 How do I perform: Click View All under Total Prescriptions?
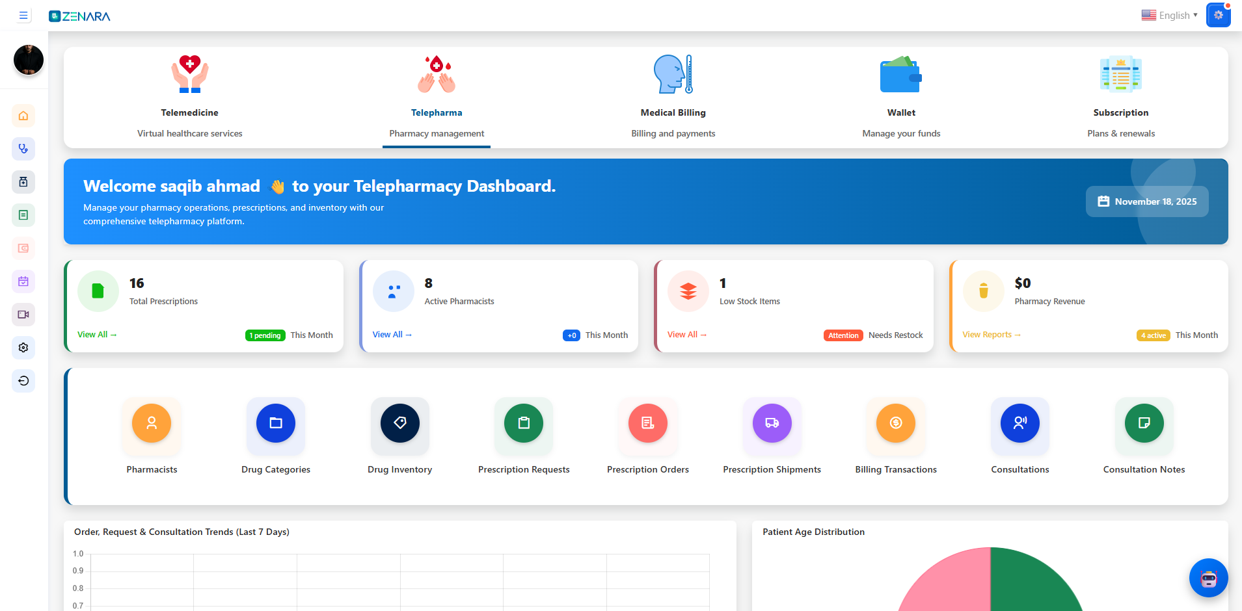click(x=96, y=335)
